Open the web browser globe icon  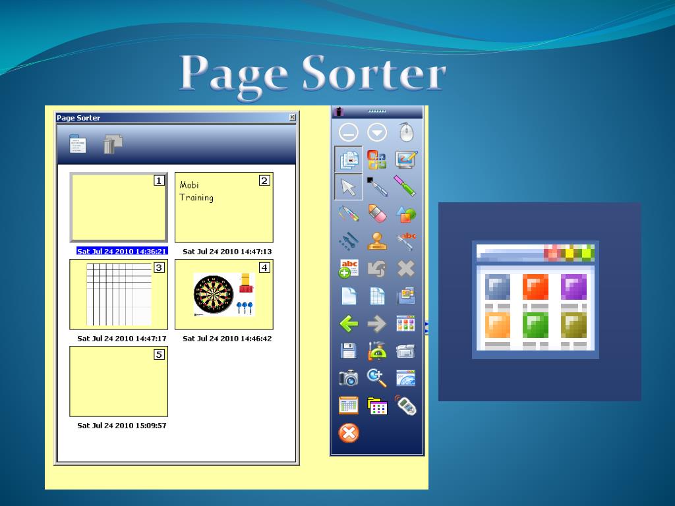405,378
